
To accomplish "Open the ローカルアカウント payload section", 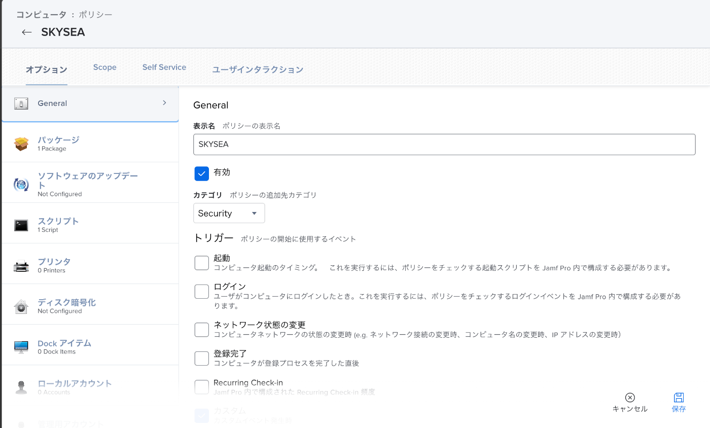I will tap(90, 385).
